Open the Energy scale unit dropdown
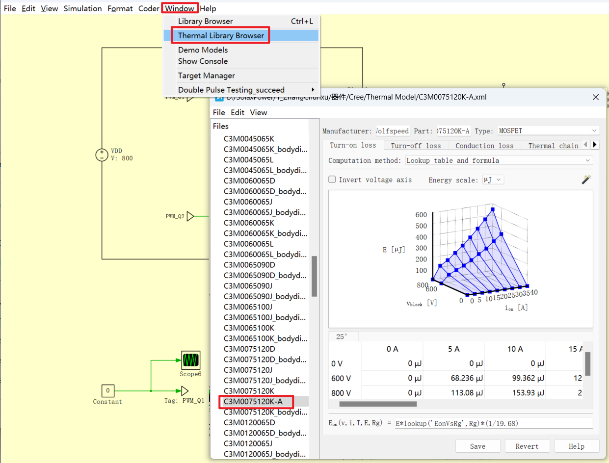 coord(493,180)
